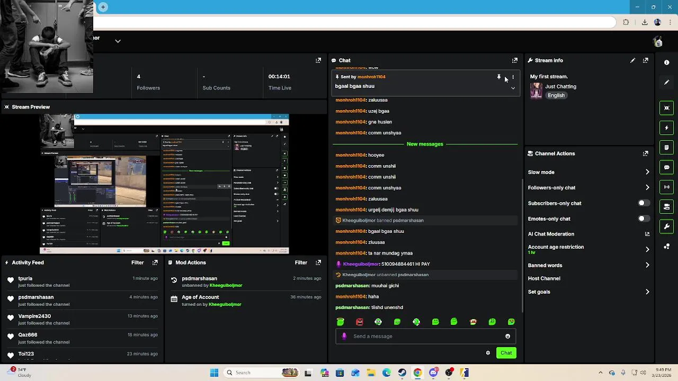678x381 pixels.
Task: Open the info icon in right sidebar
Action: point(666,62)
